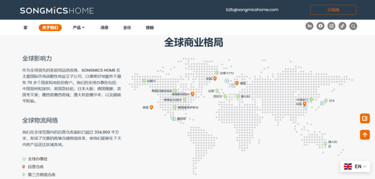
Task: Click the 墨西哥 office marker on map
Action: (x=174, y=119)
